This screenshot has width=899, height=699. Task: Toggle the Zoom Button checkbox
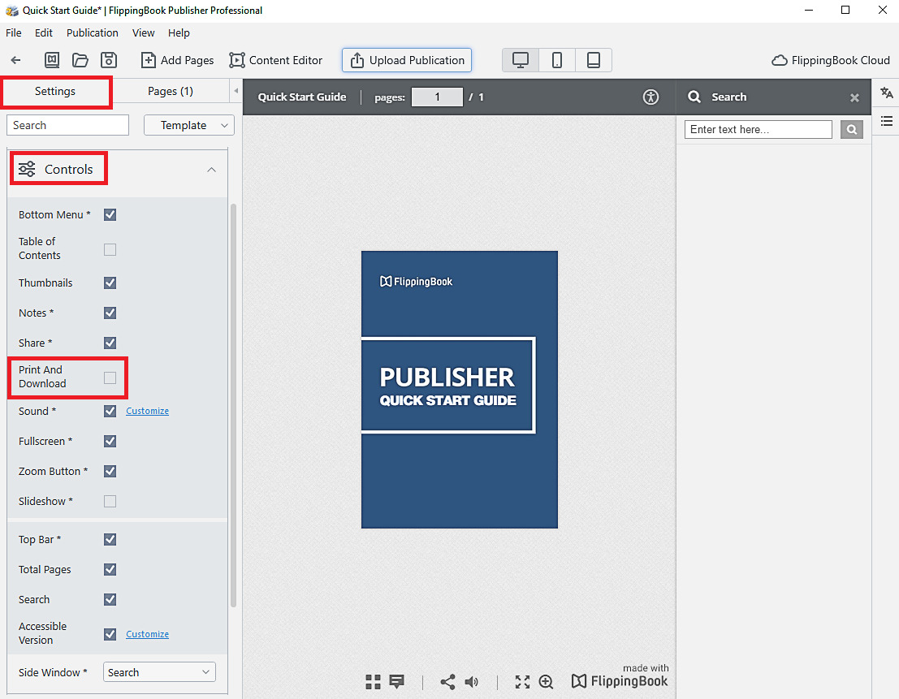110,471
